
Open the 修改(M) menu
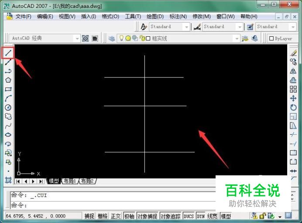pyautogui.click(x=202, y=17)
